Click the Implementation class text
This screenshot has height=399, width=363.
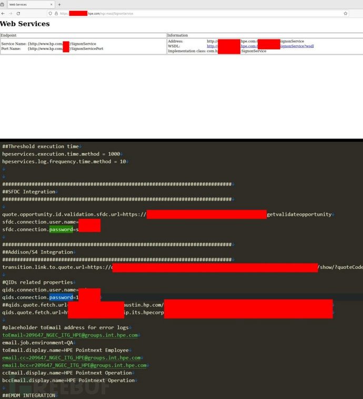[x=187, y=51]
